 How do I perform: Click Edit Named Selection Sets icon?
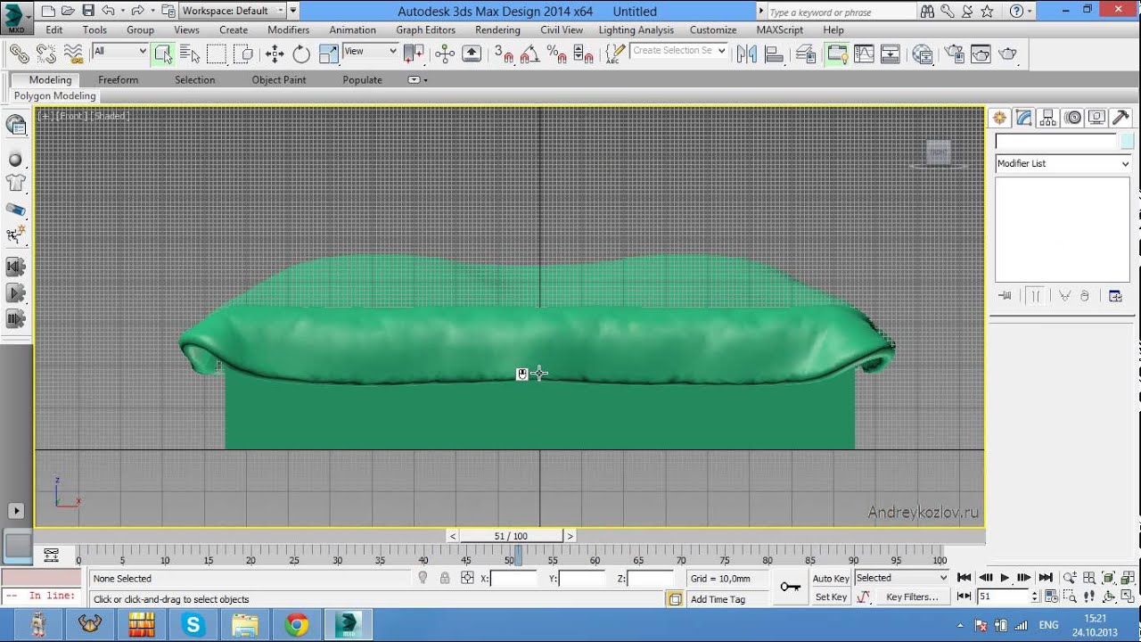coord(615,53)
